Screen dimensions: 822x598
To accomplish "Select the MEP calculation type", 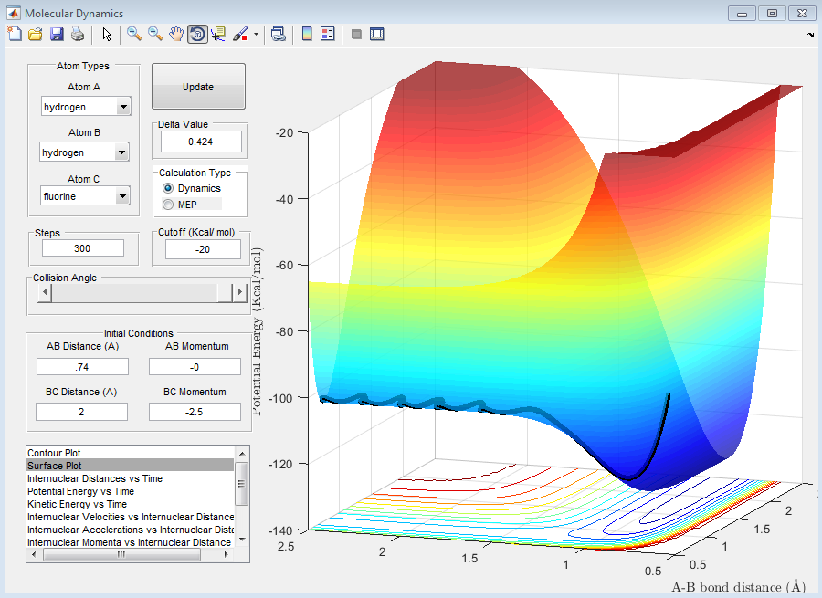I will pos(168,205).
